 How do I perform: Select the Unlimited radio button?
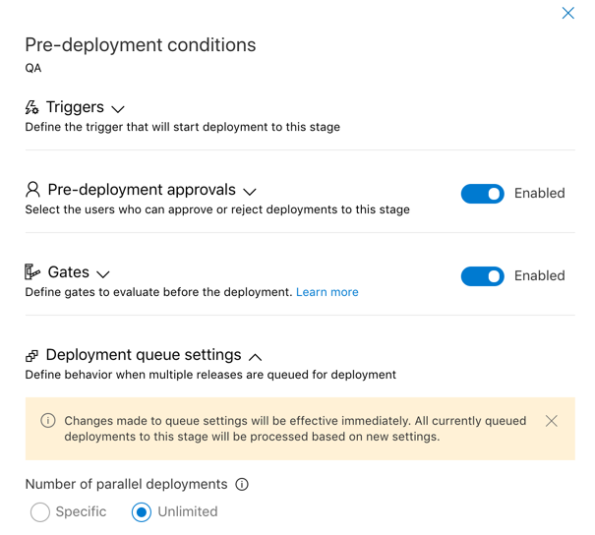click(142, 512)
